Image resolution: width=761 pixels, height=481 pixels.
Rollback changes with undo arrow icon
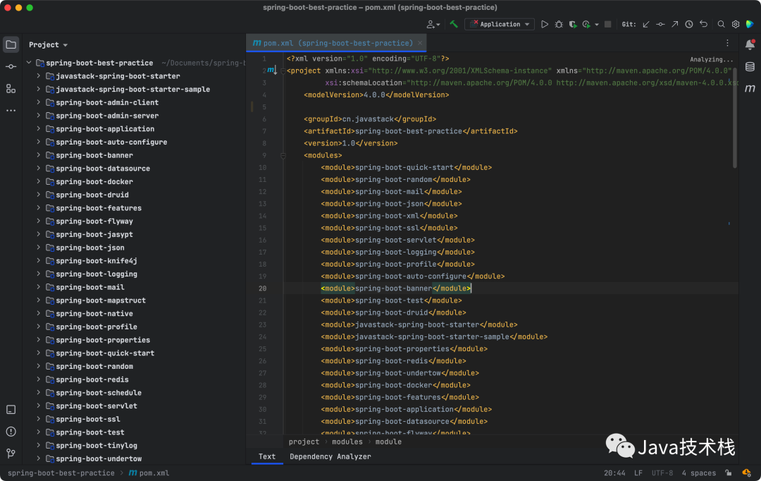[703, 24]
